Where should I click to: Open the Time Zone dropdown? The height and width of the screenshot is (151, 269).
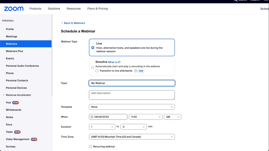132,137
